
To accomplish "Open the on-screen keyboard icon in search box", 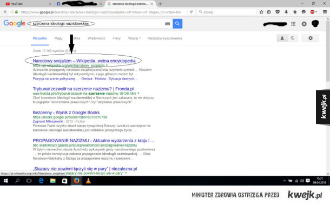I will [x=167, y=24].
